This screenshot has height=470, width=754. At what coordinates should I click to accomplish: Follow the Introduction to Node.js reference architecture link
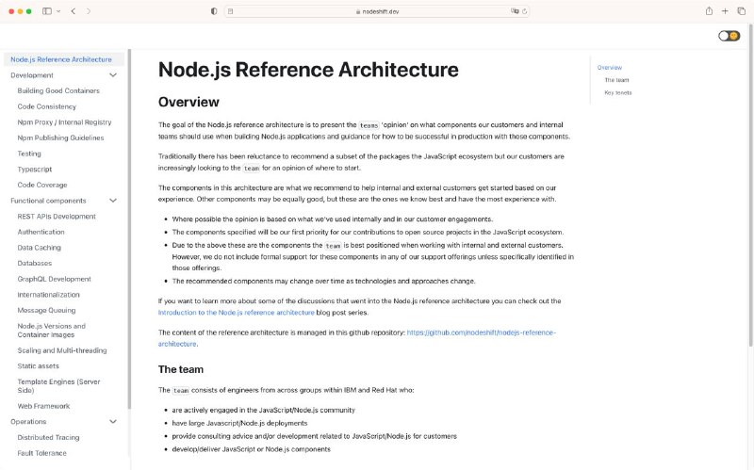pyautogui.click(x=237, y=313)
